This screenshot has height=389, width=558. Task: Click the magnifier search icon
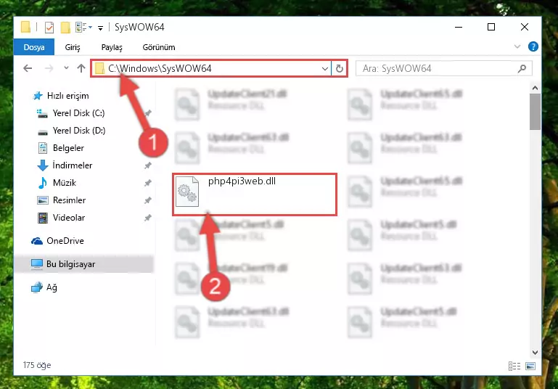point(522,68)
